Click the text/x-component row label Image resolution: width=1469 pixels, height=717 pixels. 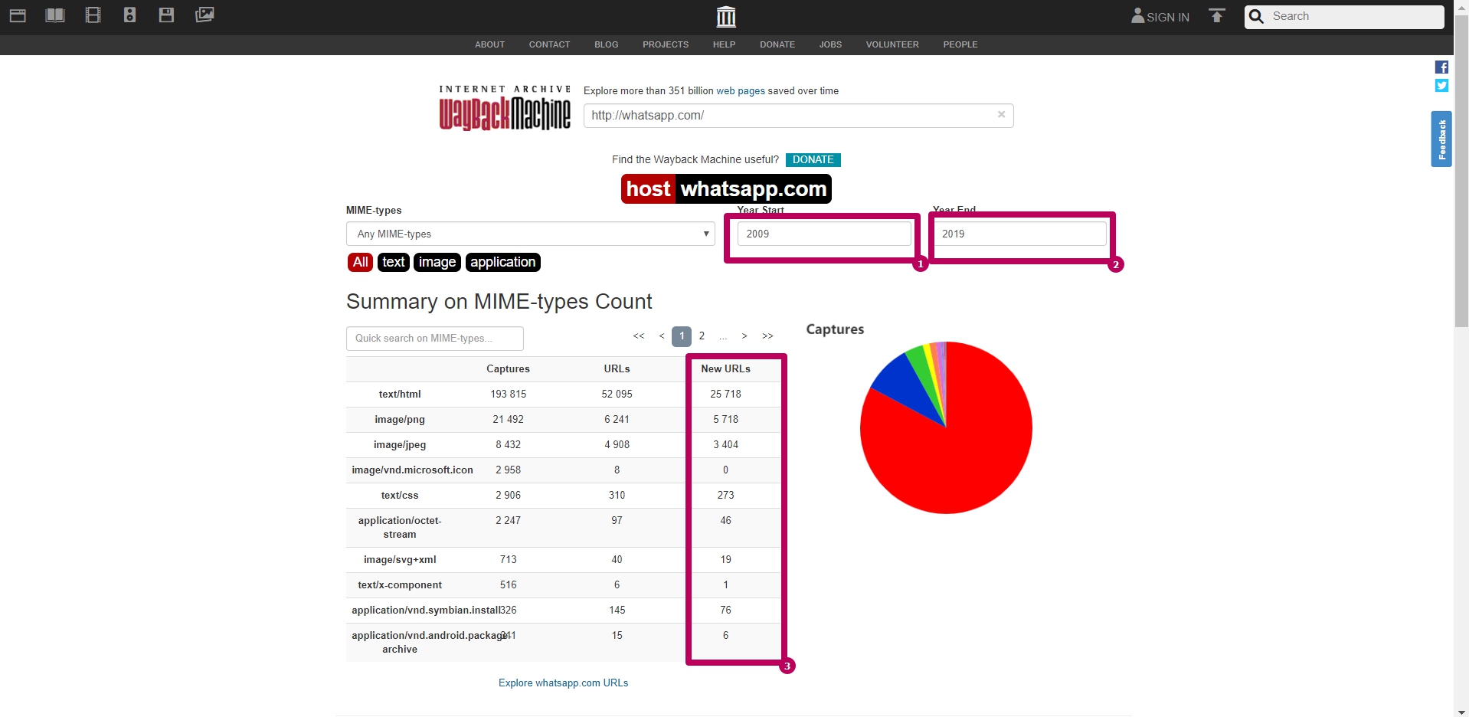pos(400,584)
